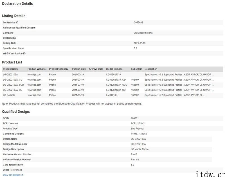Click the Qualified Design: heading
Viewport: 225px width, 177px height.
click(16, 112)
